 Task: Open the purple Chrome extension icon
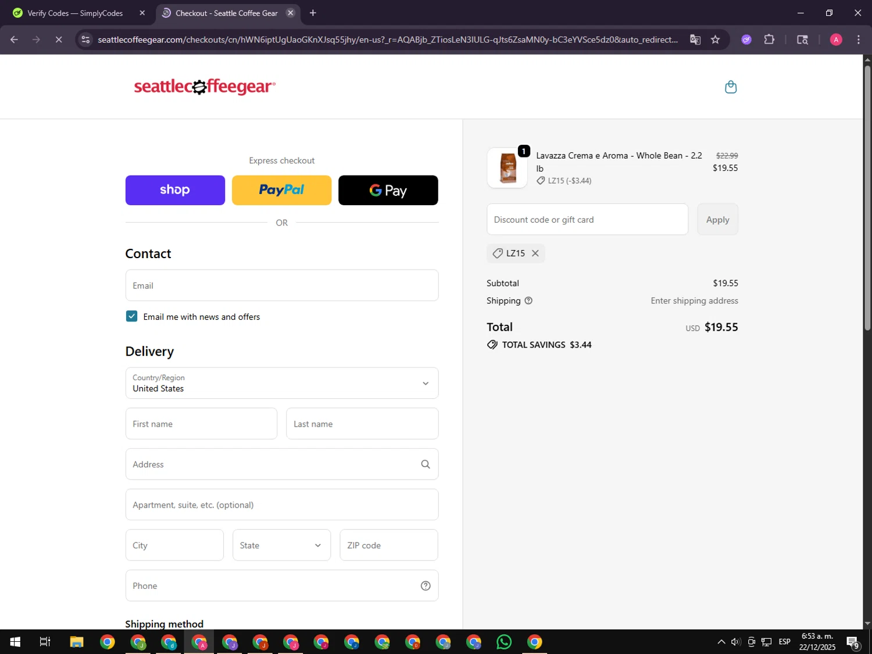click(746, 40)
